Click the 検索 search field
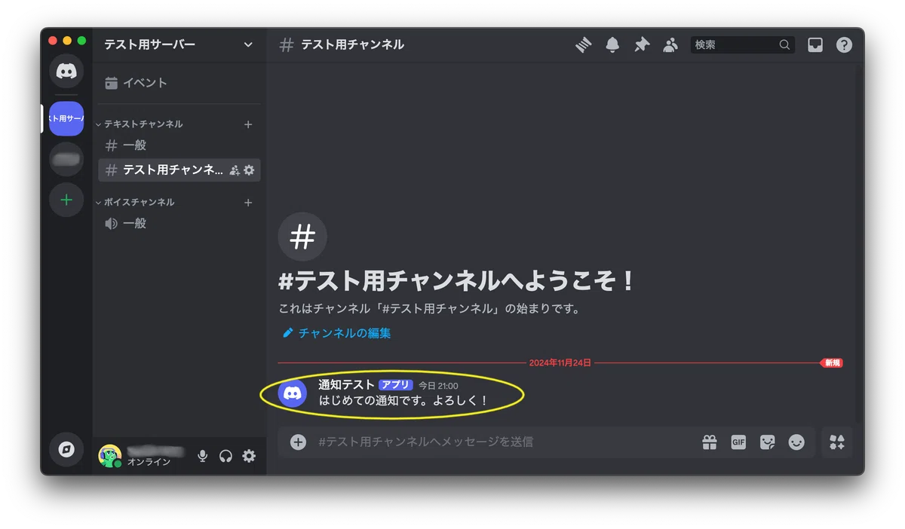Image resolution: width=905 pixels, height=529 pixels. pyautogui.click(x=742, y=45)
